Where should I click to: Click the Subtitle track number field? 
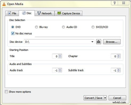point(114,70)
